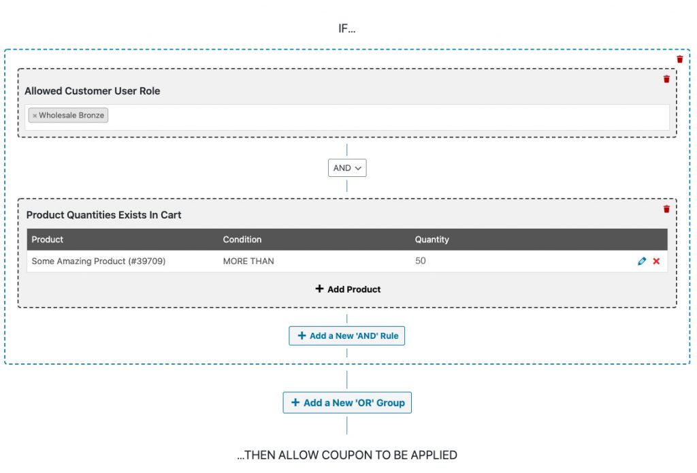This screenshot has width=697, height=473.
Task: Remove the Some Amazing Product row with red X
Action: click(656, 261)
